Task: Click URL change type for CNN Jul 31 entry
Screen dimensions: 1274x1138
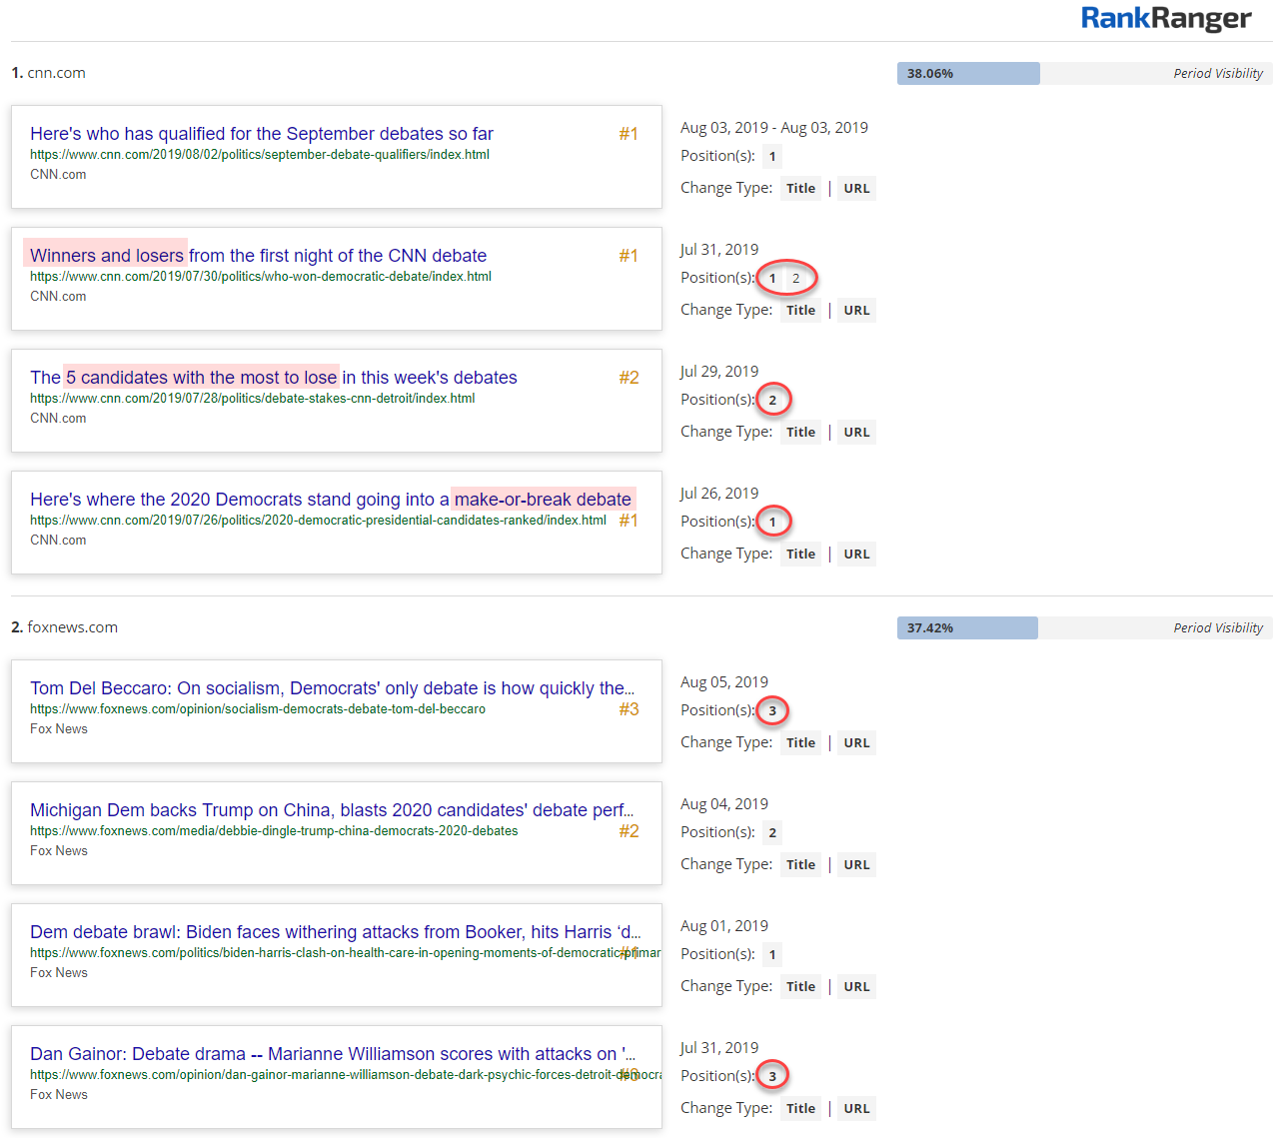Action: [x=856, y=310]
